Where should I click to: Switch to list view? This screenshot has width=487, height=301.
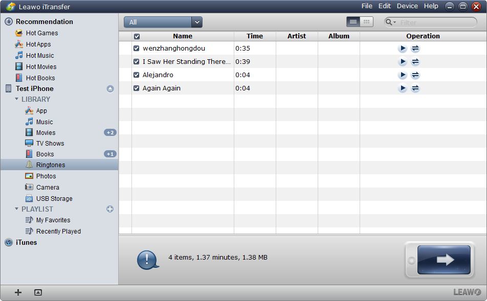pyautogui.click(x=353, y=22)
